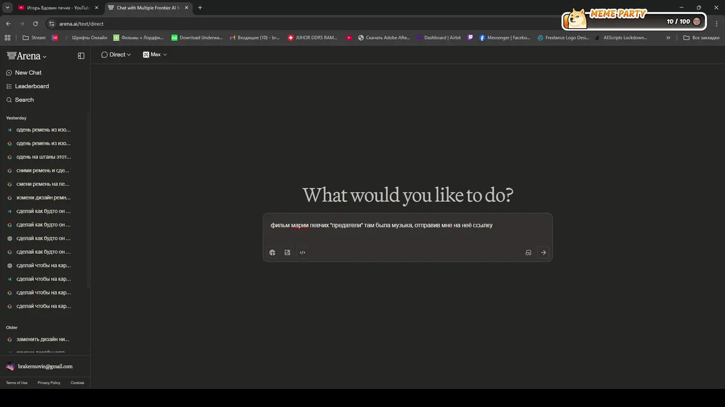Open a new browser tab
The image size is (725, 407).
[x=200, y=8]
